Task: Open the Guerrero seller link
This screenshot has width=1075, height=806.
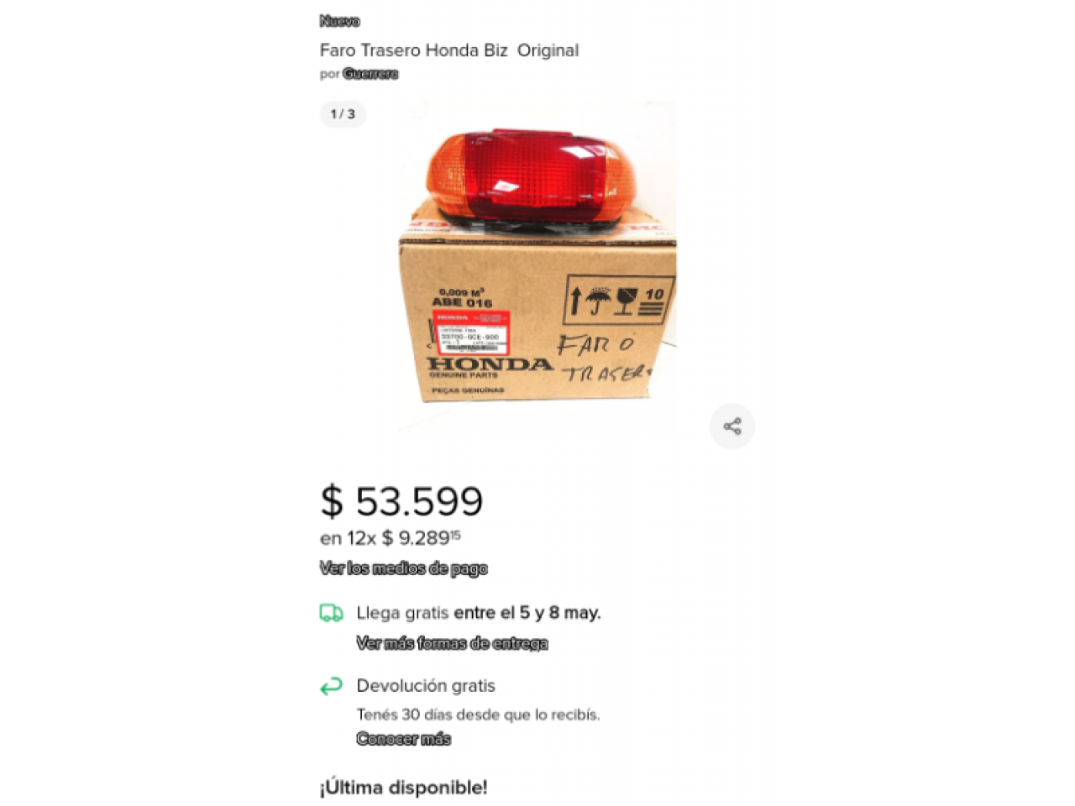Action: (370, 74)
